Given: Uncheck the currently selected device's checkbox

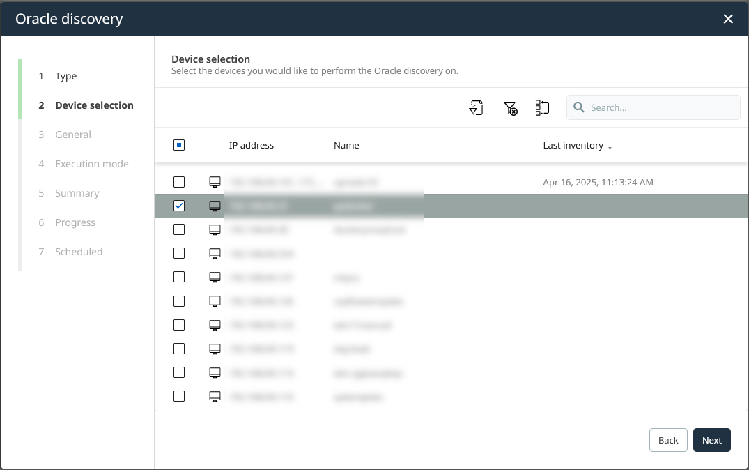Looking at the screenshot, I should (x=179, y=206).
